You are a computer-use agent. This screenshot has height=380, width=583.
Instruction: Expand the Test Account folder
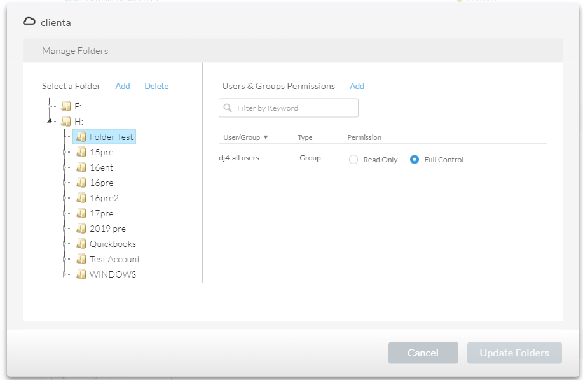64,259
